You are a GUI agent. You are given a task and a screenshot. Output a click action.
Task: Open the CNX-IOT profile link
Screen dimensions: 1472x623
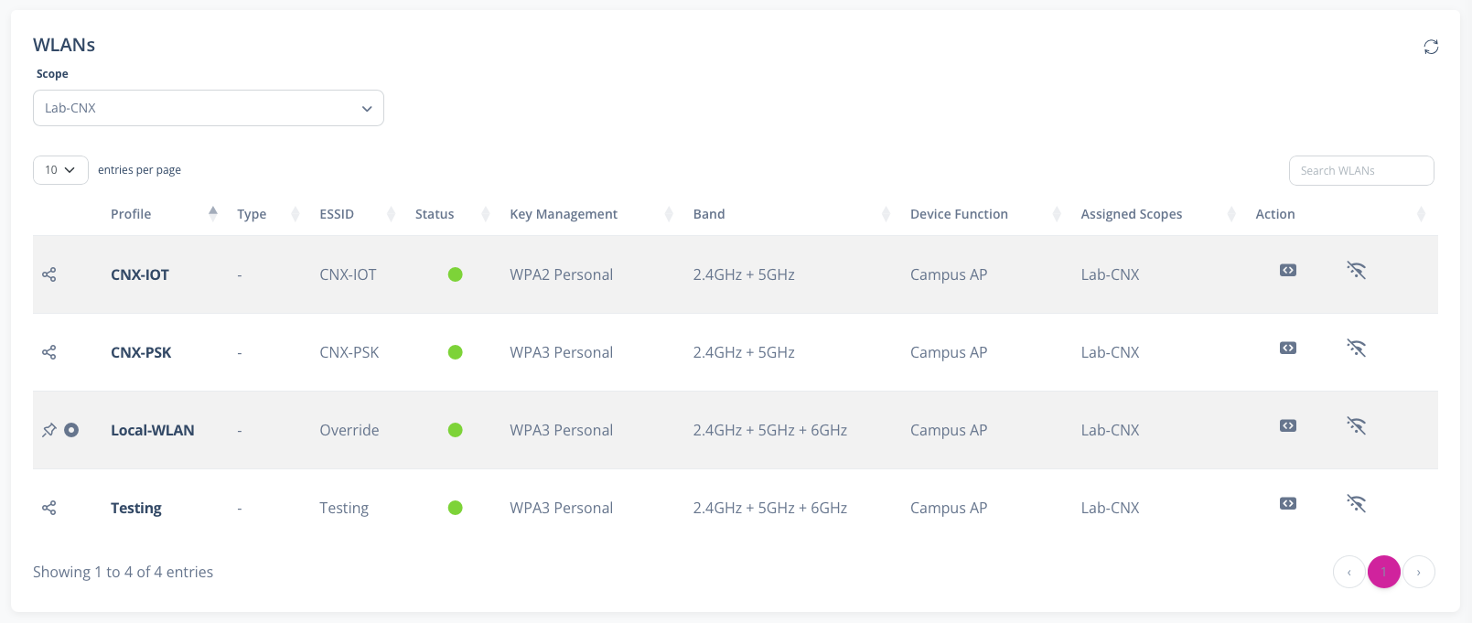coord(140,274)
